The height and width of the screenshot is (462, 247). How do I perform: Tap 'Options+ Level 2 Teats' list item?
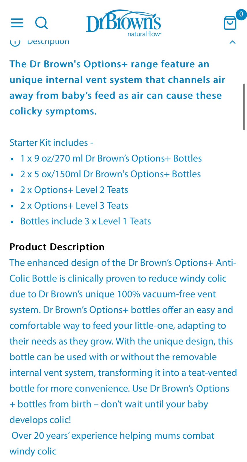coord(74,190)
